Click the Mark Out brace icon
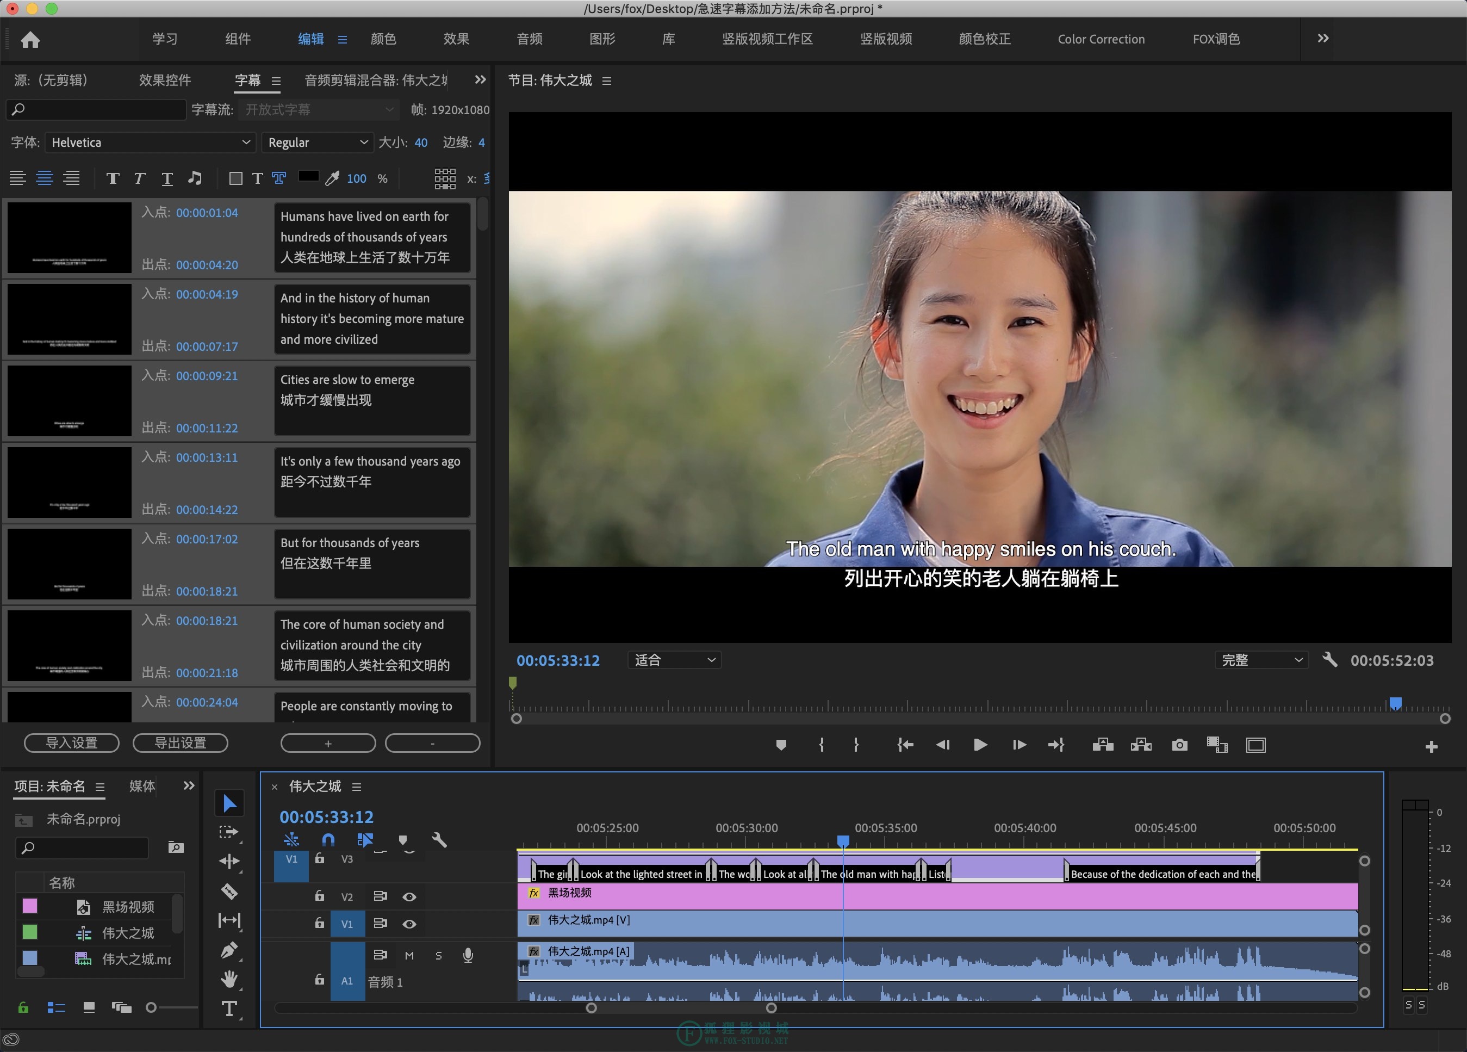 tap(856, 745)
